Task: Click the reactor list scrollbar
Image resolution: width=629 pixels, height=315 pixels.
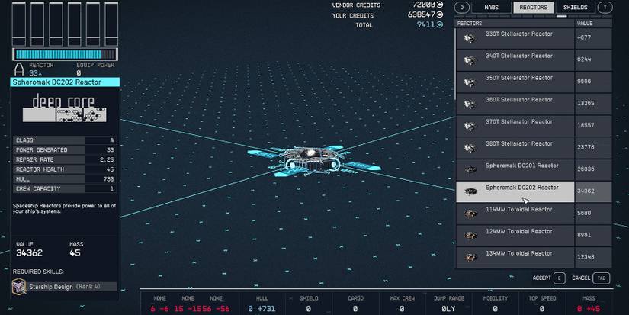Action: pyautogui.click(x=455, y=64)
